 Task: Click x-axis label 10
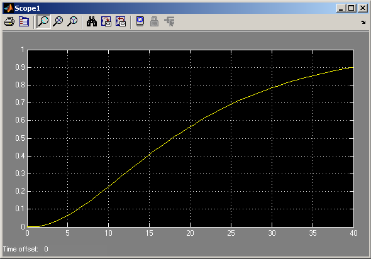pyautogui.click(x=108, y=233)
